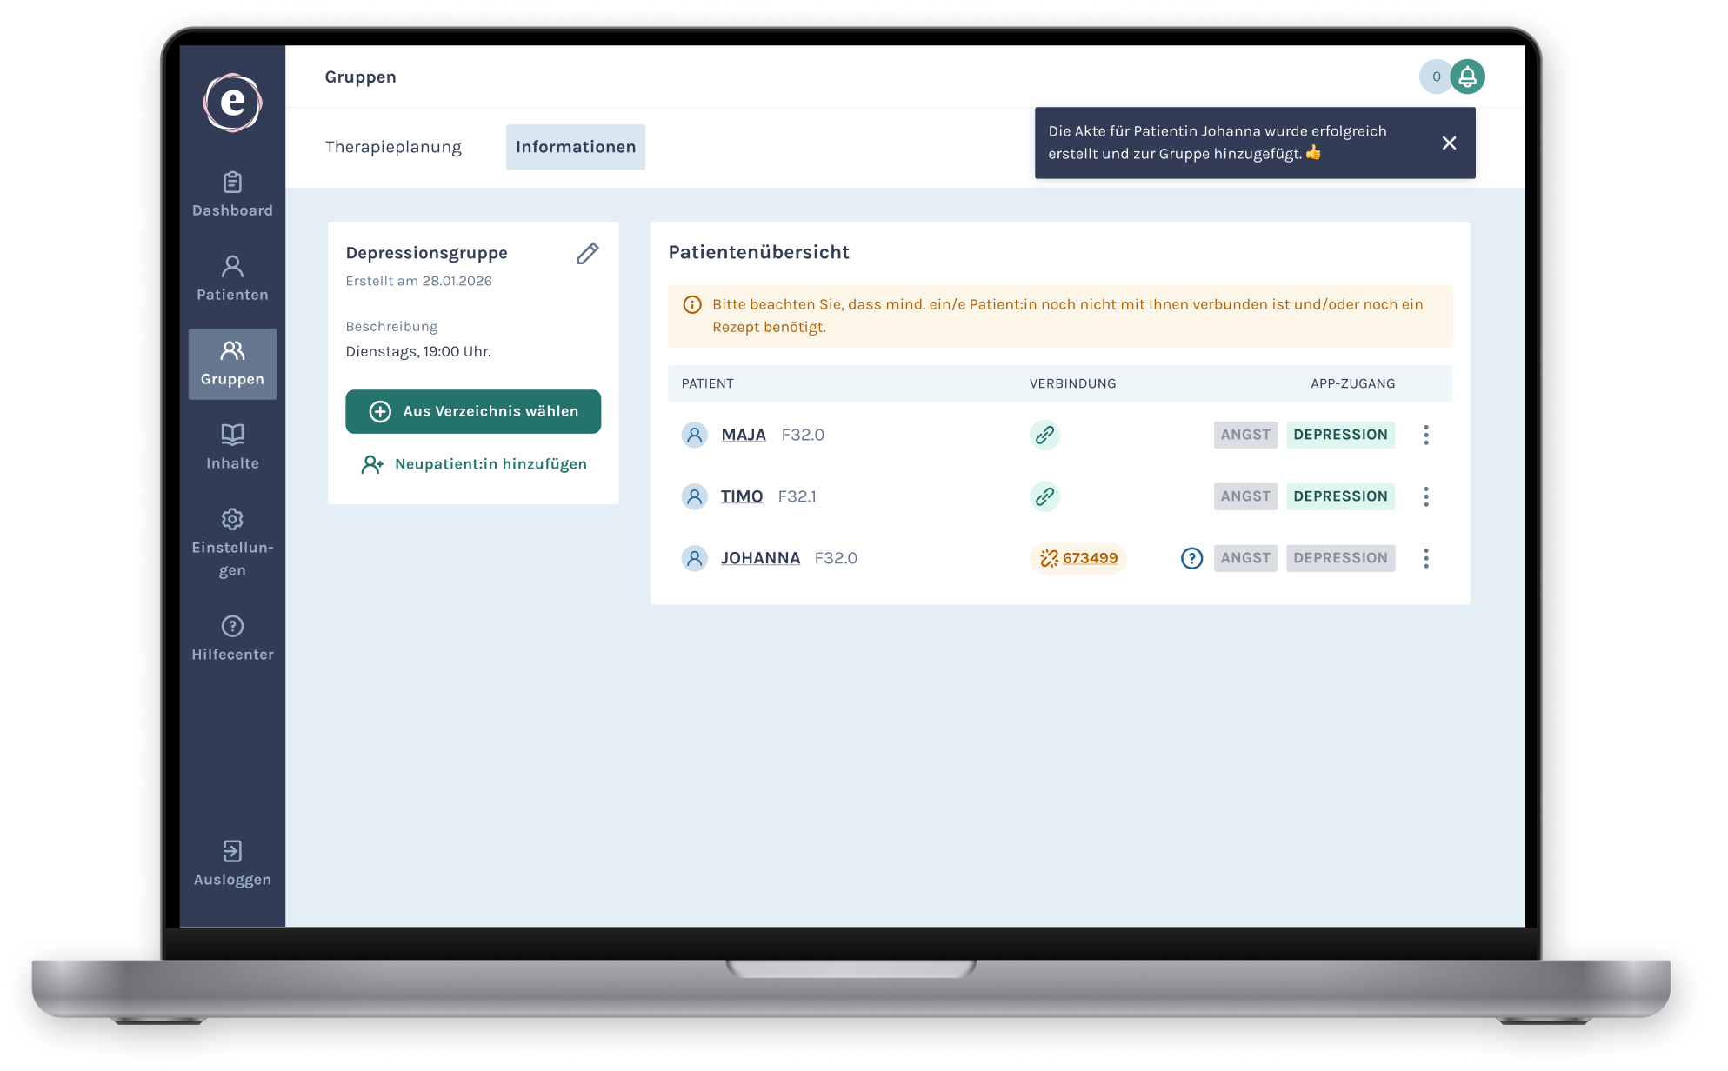Viewport: 1728px width, 1071px height.
Task: Edit Depressionsgruppe with the pencil icon
Action: point(587,253)
